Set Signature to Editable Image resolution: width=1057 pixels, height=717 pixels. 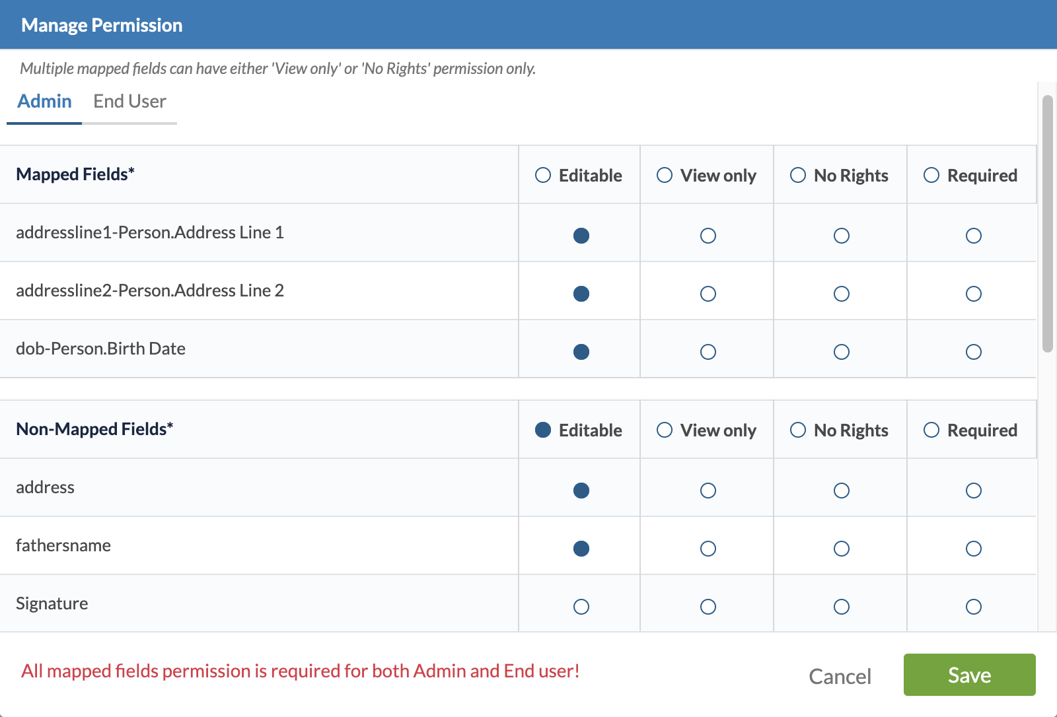pos(581,607)
